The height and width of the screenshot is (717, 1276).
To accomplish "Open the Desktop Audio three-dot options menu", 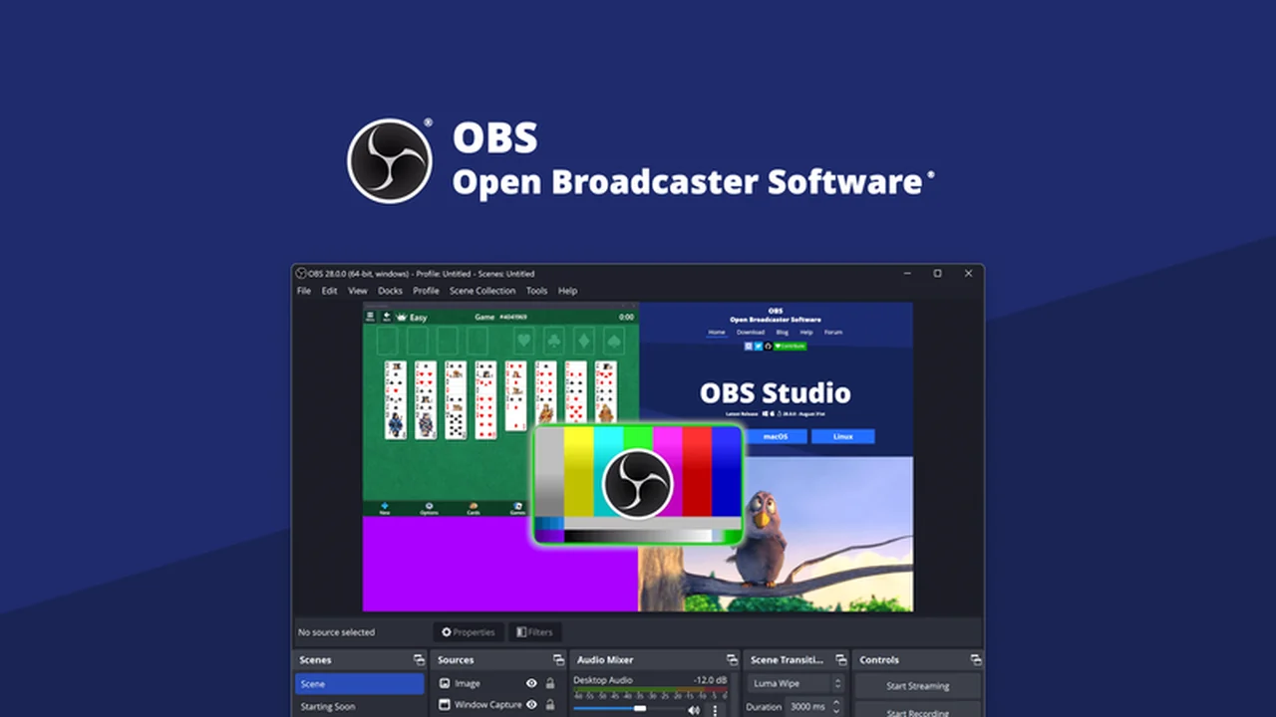I will (x=714, y=710).
